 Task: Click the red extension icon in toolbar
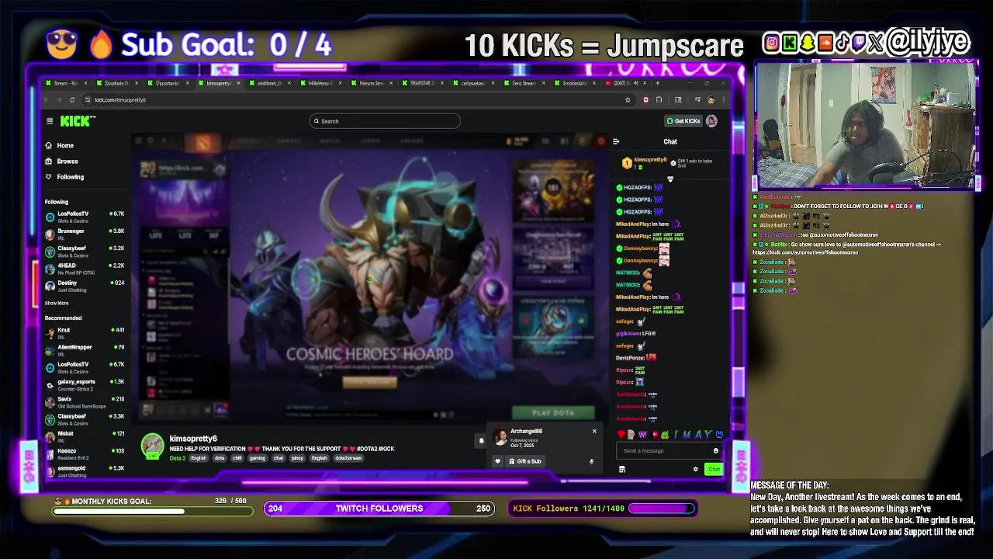coord(645,99)
